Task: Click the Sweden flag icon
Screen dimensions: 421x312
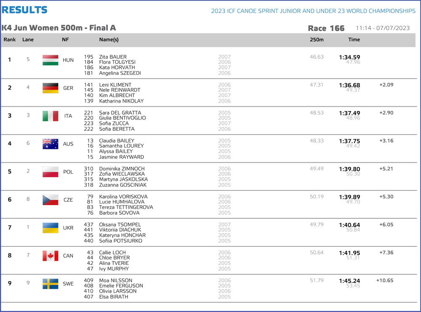Action: coord(50,283)
